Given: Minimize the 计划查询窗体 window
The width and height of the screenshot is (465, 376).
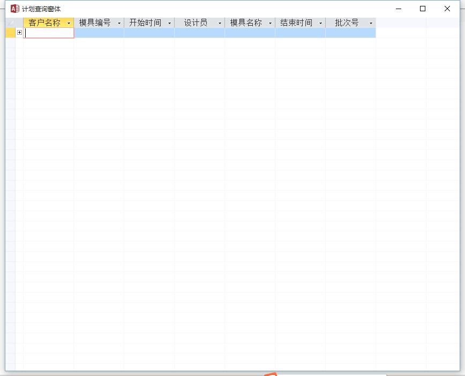Looking at the screenshot, I should 399,9.
